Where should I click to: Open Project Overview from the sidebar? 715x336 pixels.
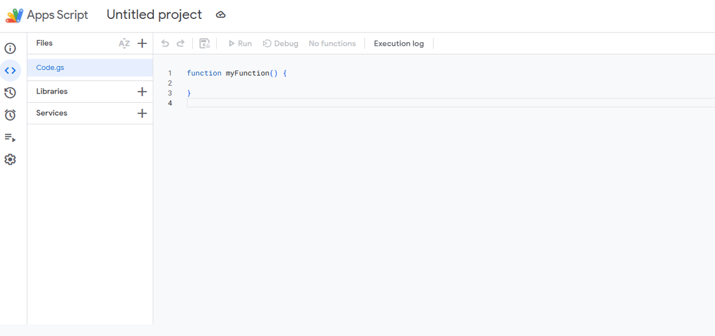pos(10,48)
